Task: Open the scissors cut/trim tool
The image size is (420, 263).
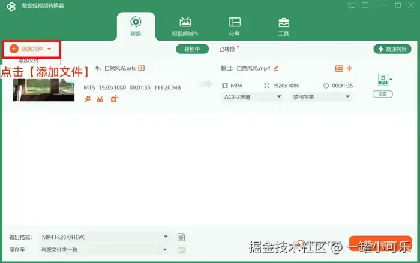Action: click(100, 99)
